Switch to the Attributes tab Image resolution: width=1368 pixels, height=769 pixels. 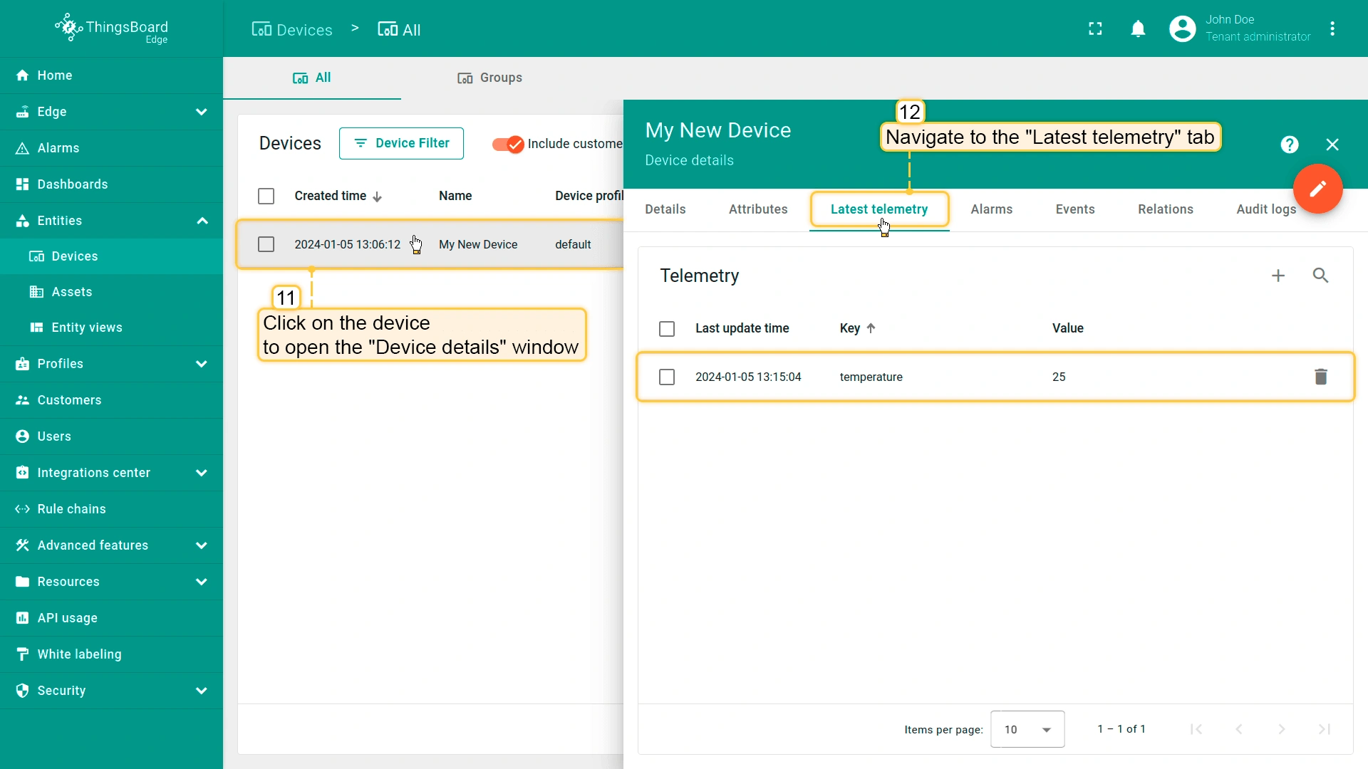click(x=757, y=209)
